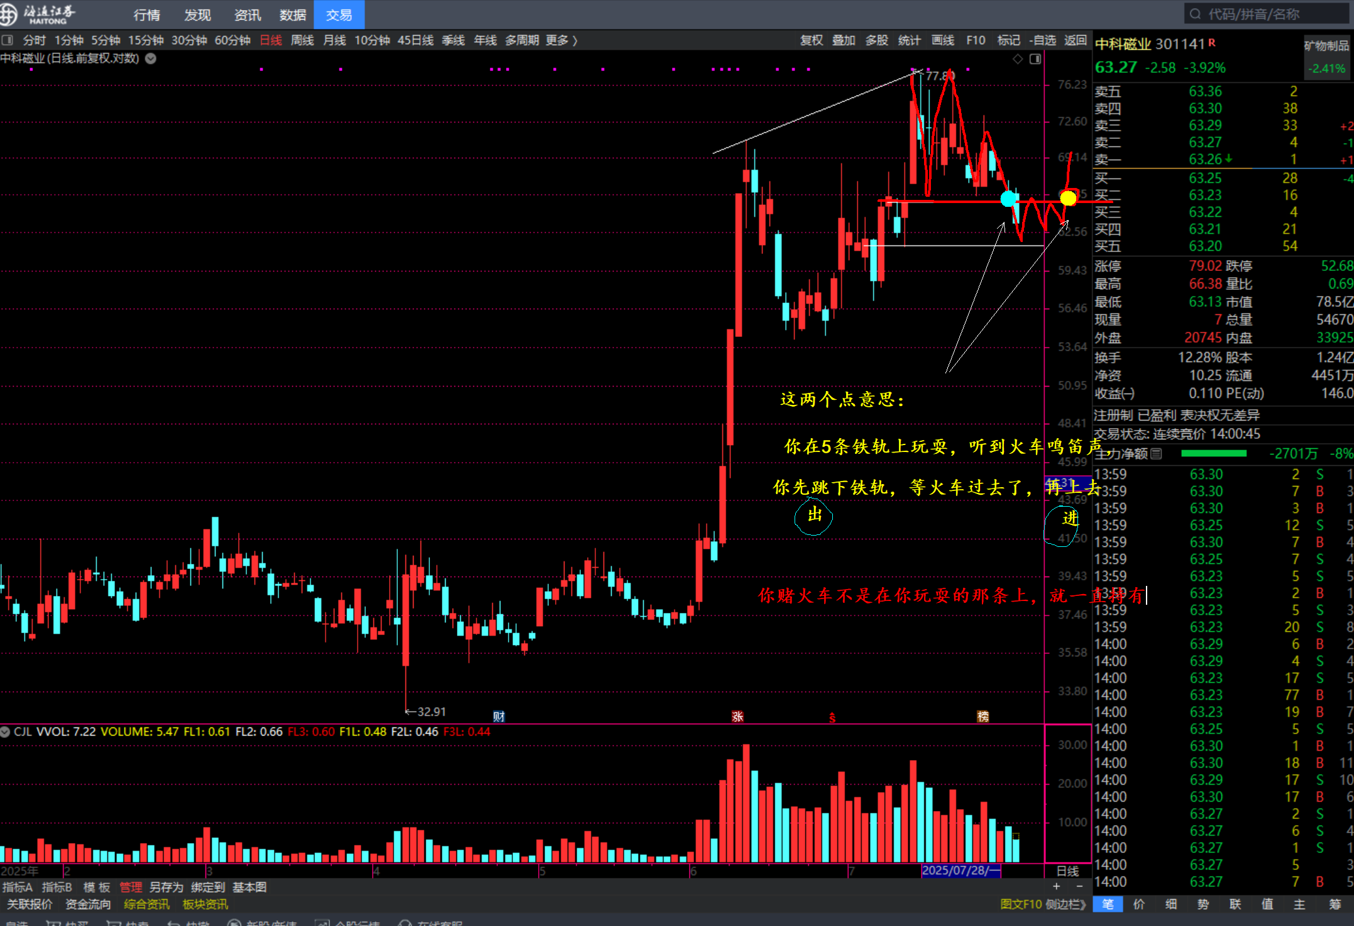Expand the 中科磁业 chart settings dropdown arrow
Viewport: 1354px width, 926px height.
pyautogui.click(x=151, y=58)
